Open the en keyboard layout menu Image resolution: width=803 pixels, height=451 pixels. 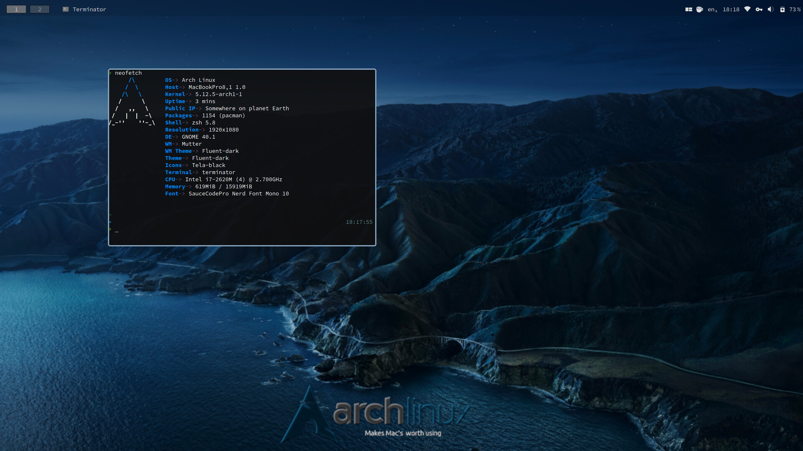712,9
